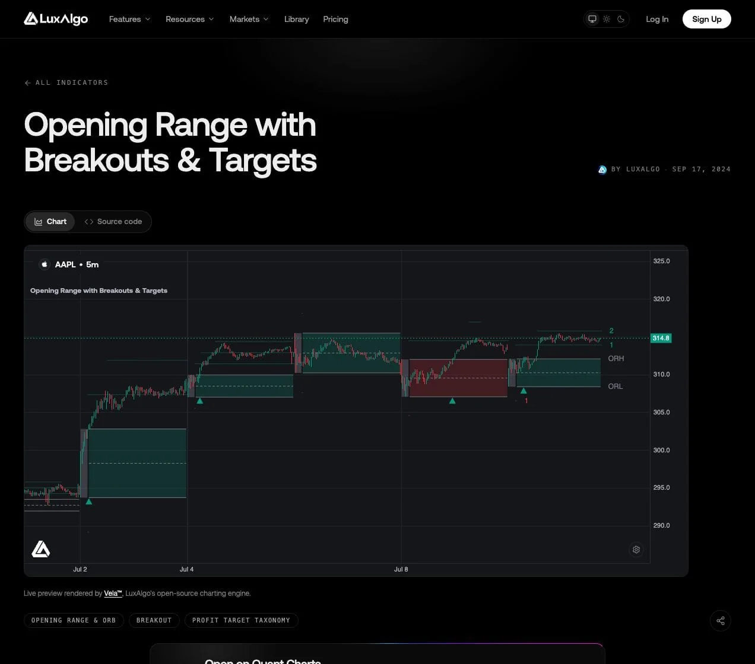This screenshot has height=664, width=755.
Task: Click the Jul 8 date label
Action: 401,569
